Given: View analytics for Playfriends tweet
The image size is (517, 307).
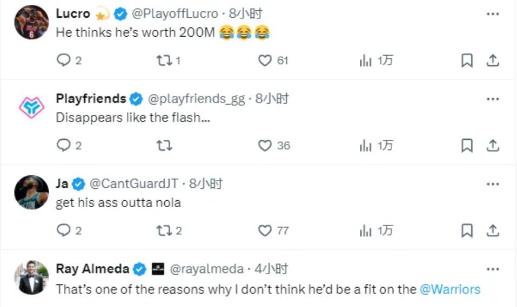Looking at the screenshot, I should click(366, 145).
